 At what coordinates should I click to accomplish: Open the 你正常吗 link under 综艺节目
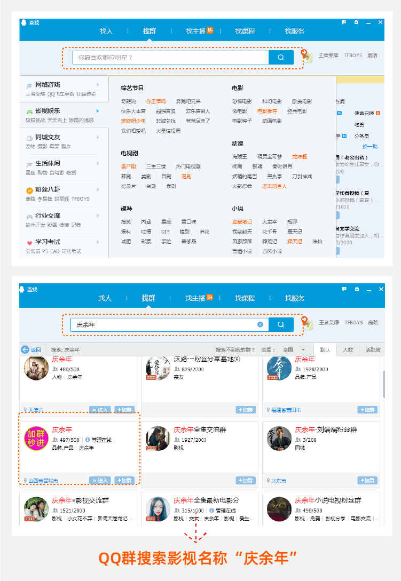156,101
